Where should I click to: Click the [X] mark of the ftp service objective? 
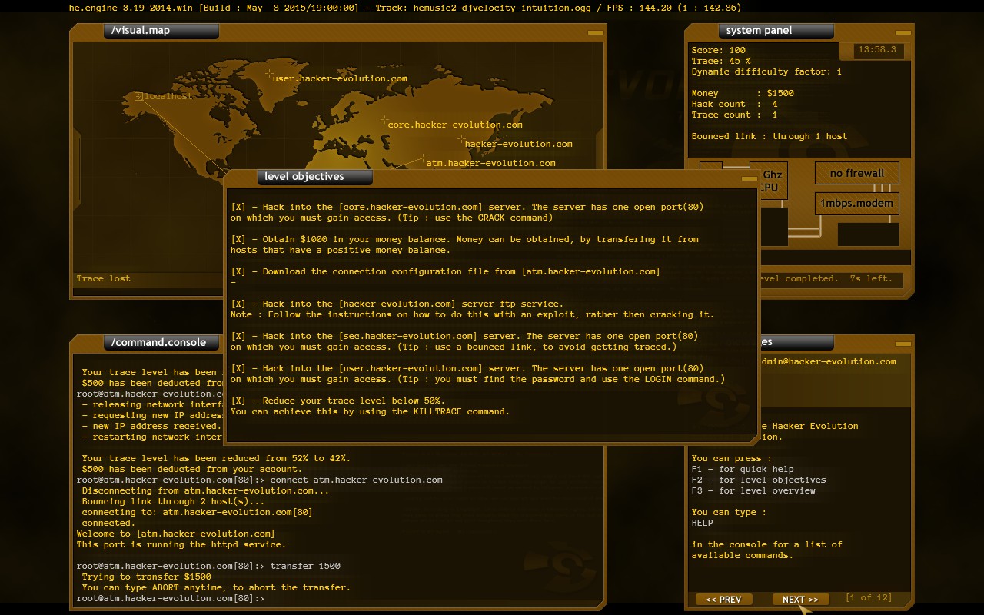[238, 304]
